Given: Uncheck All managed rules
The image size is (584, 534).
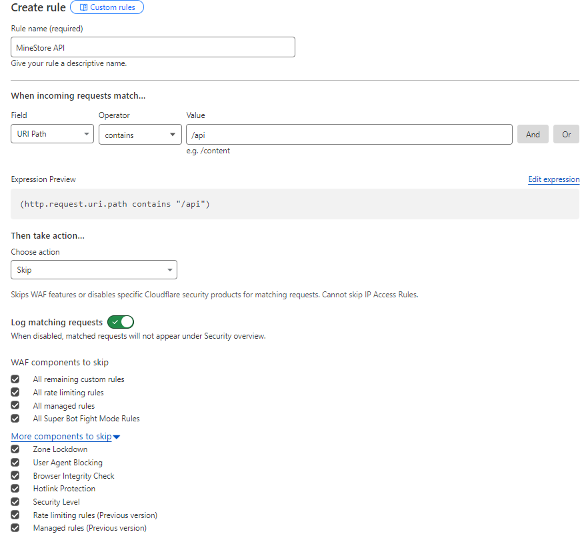Looking at the screenshot, I should pos(15,405).
